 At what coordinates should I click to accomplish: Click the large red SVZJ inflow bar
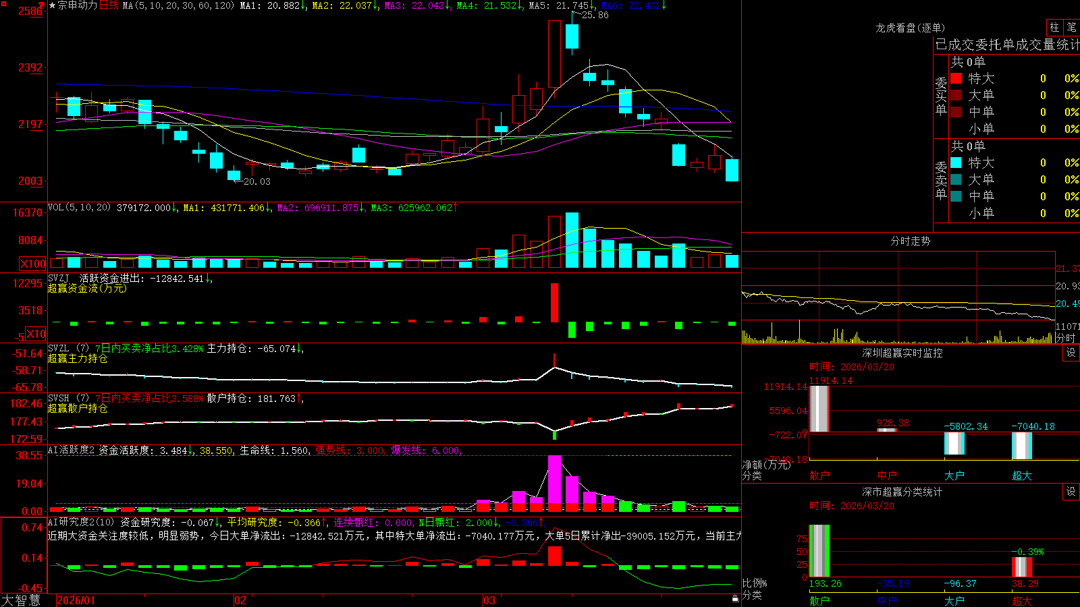coord(554,303)
